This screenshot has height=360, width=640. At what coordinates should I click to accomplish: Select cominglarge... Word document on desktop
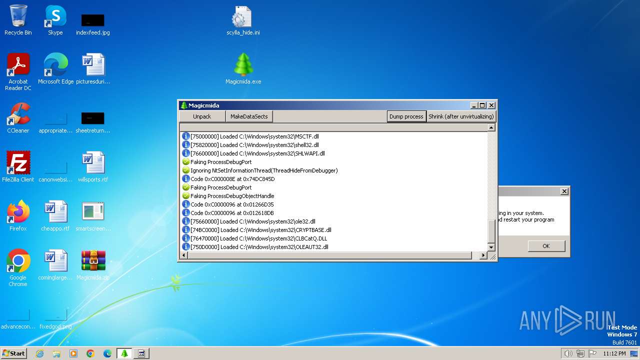pos(55,265)
